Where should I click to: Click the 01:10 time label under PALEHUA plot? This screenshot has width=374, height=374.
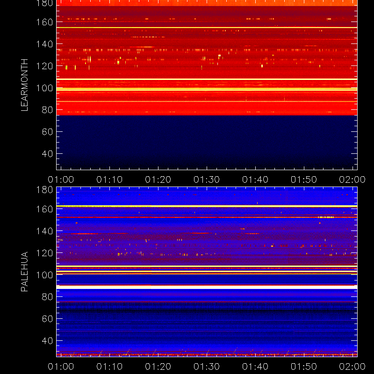pos(109,367)
